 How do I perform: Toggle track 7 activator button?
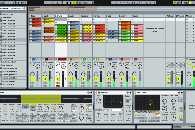[x=109, y=79]
